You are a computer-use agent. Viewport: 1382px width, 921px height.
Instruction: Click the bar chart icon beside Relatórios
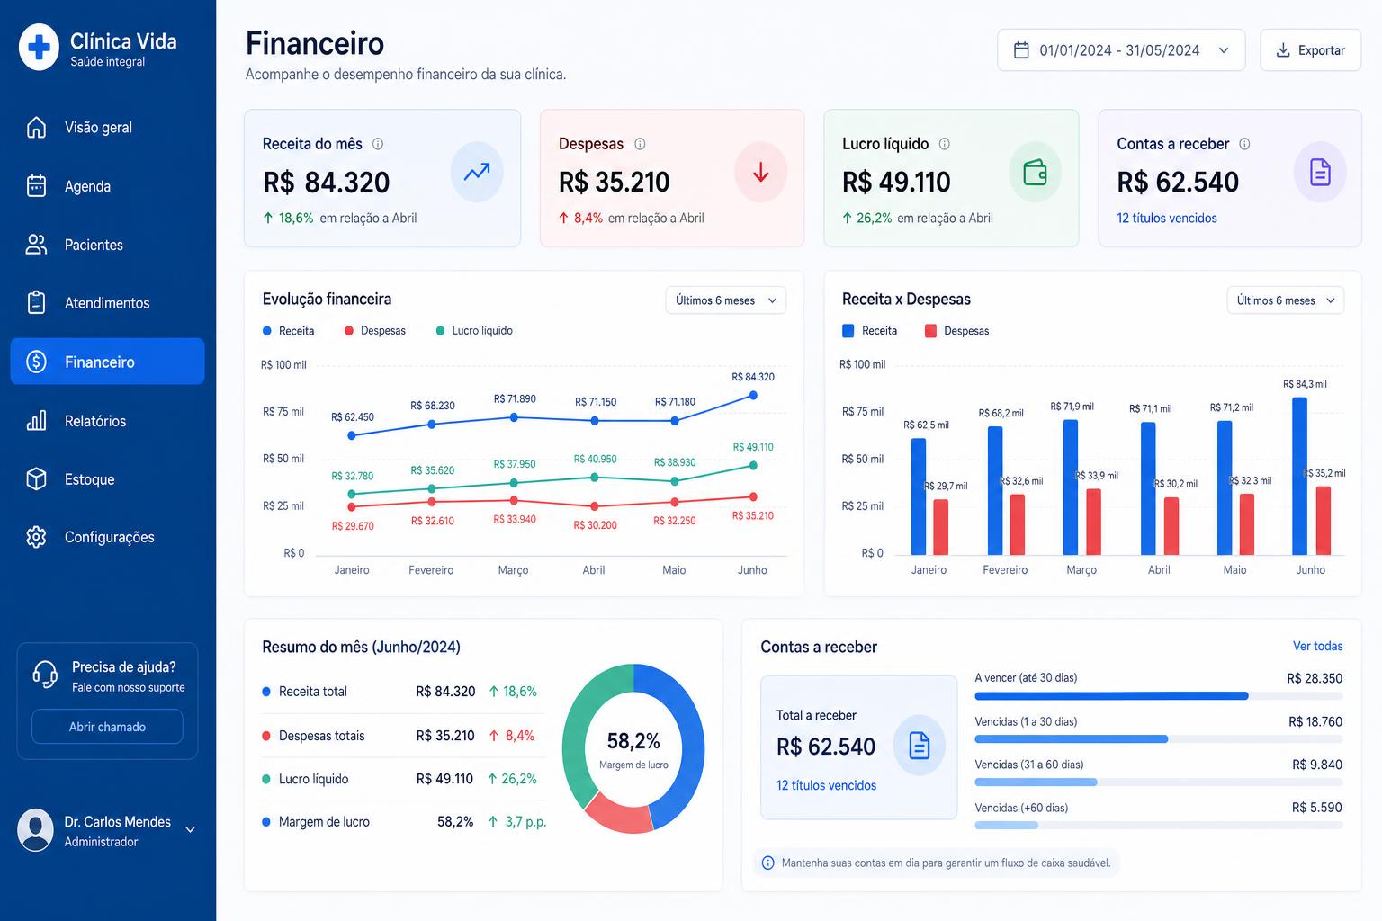point(36,420)
